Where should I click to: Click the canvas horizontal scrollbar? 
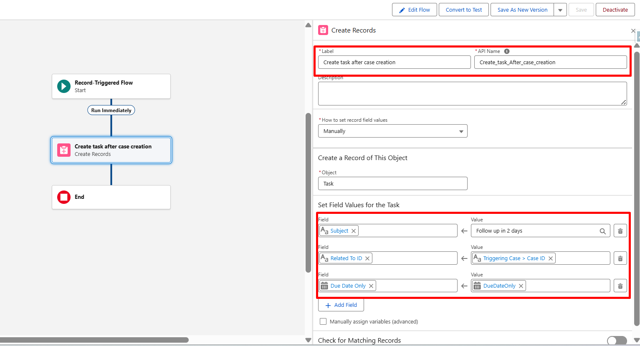[94, 340]
